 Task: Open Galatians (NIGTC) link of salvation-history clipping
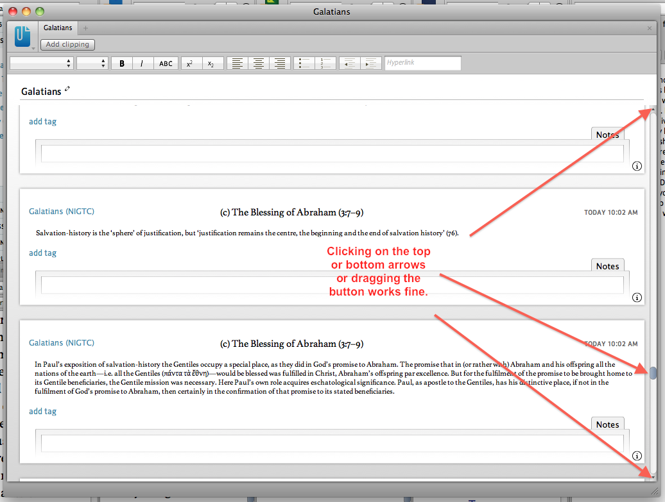[x=62, y=212]
